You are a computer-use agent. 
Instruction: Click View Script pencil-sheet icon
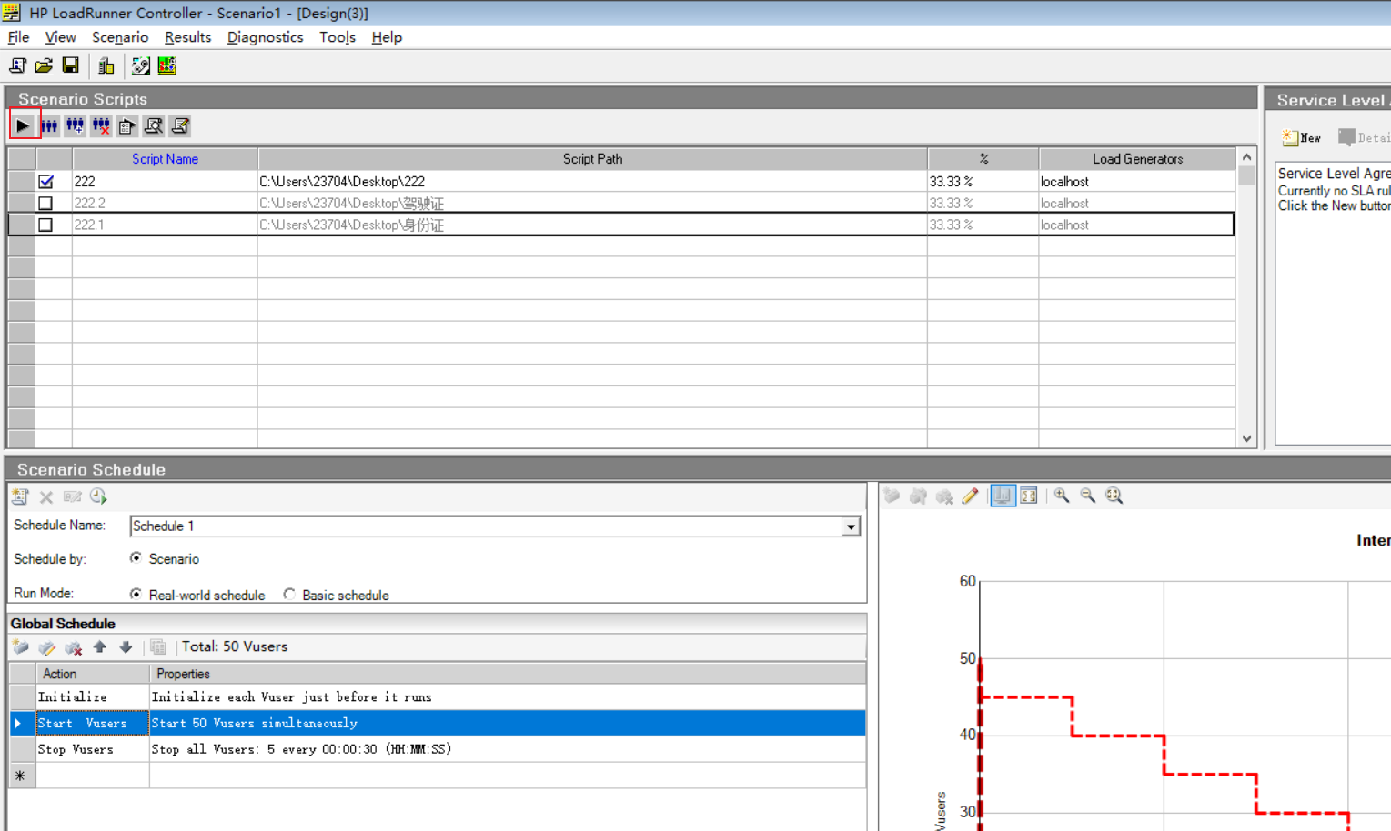(x=180, y=125)
